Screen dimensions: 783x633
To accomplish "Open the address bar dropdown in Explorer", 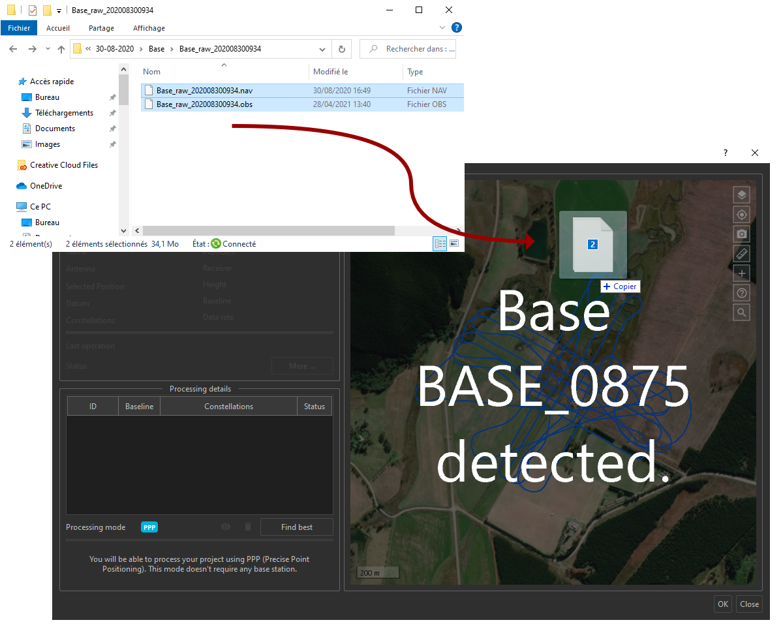I will click(322, 48).
